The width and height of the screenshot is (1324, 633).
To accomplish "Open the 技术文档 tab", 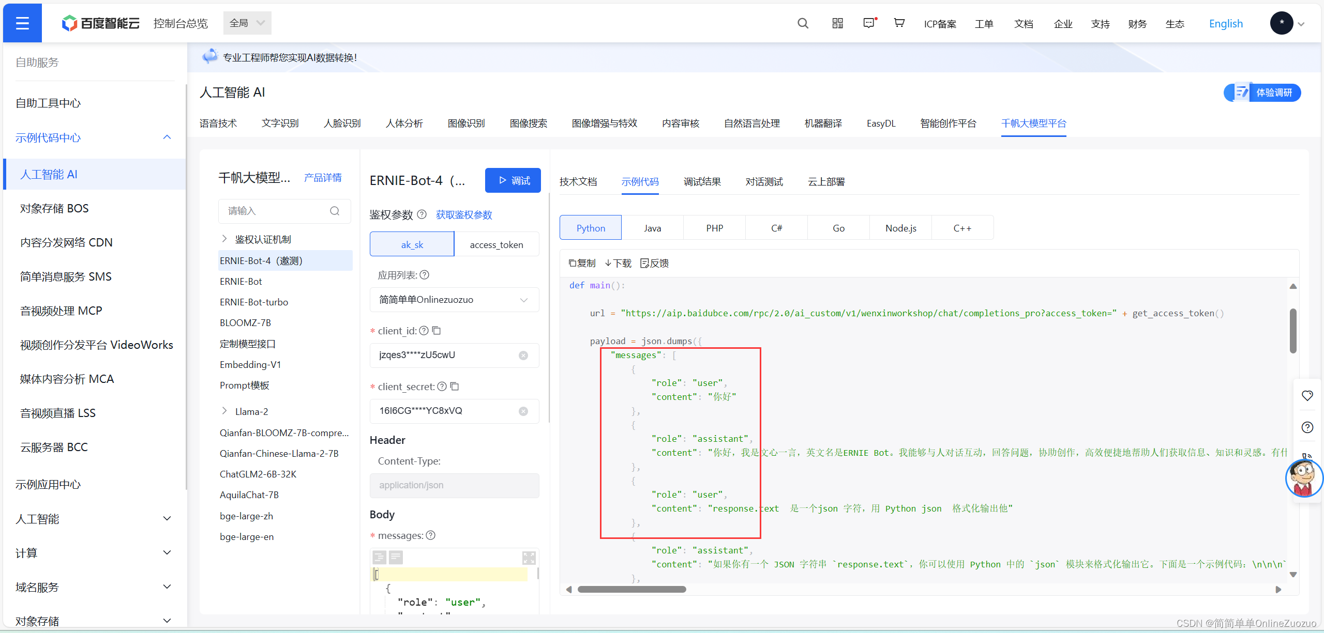I will coord(578,182).
